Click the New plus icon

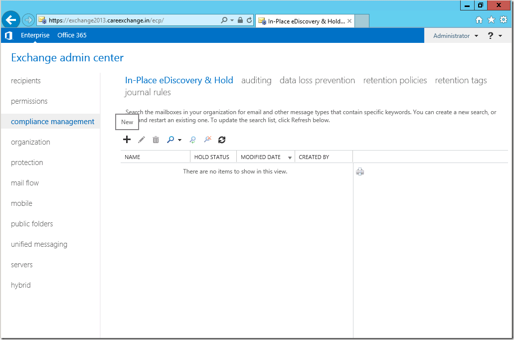[x=127, y=140]
